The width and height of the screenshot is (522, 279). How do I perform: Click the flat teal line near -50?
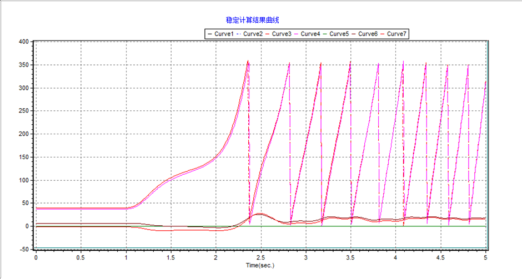pos(167,247)
